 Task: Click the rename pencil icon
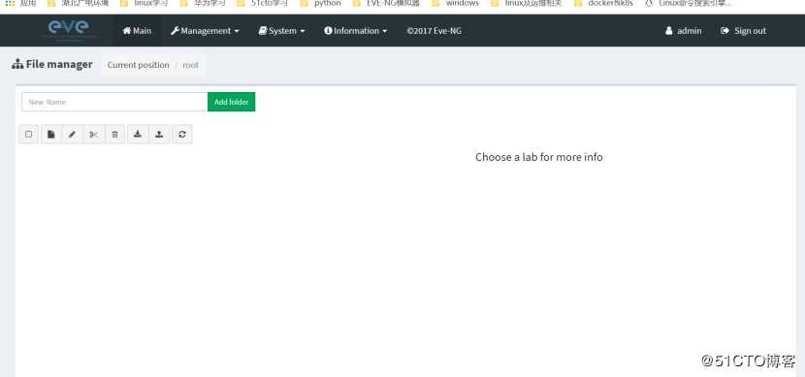(72, 135)
